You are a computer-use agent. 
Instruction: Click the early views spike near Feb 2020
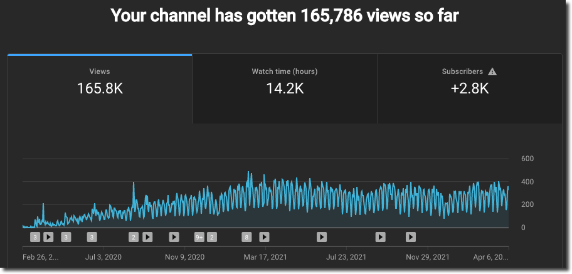(43, 204)
